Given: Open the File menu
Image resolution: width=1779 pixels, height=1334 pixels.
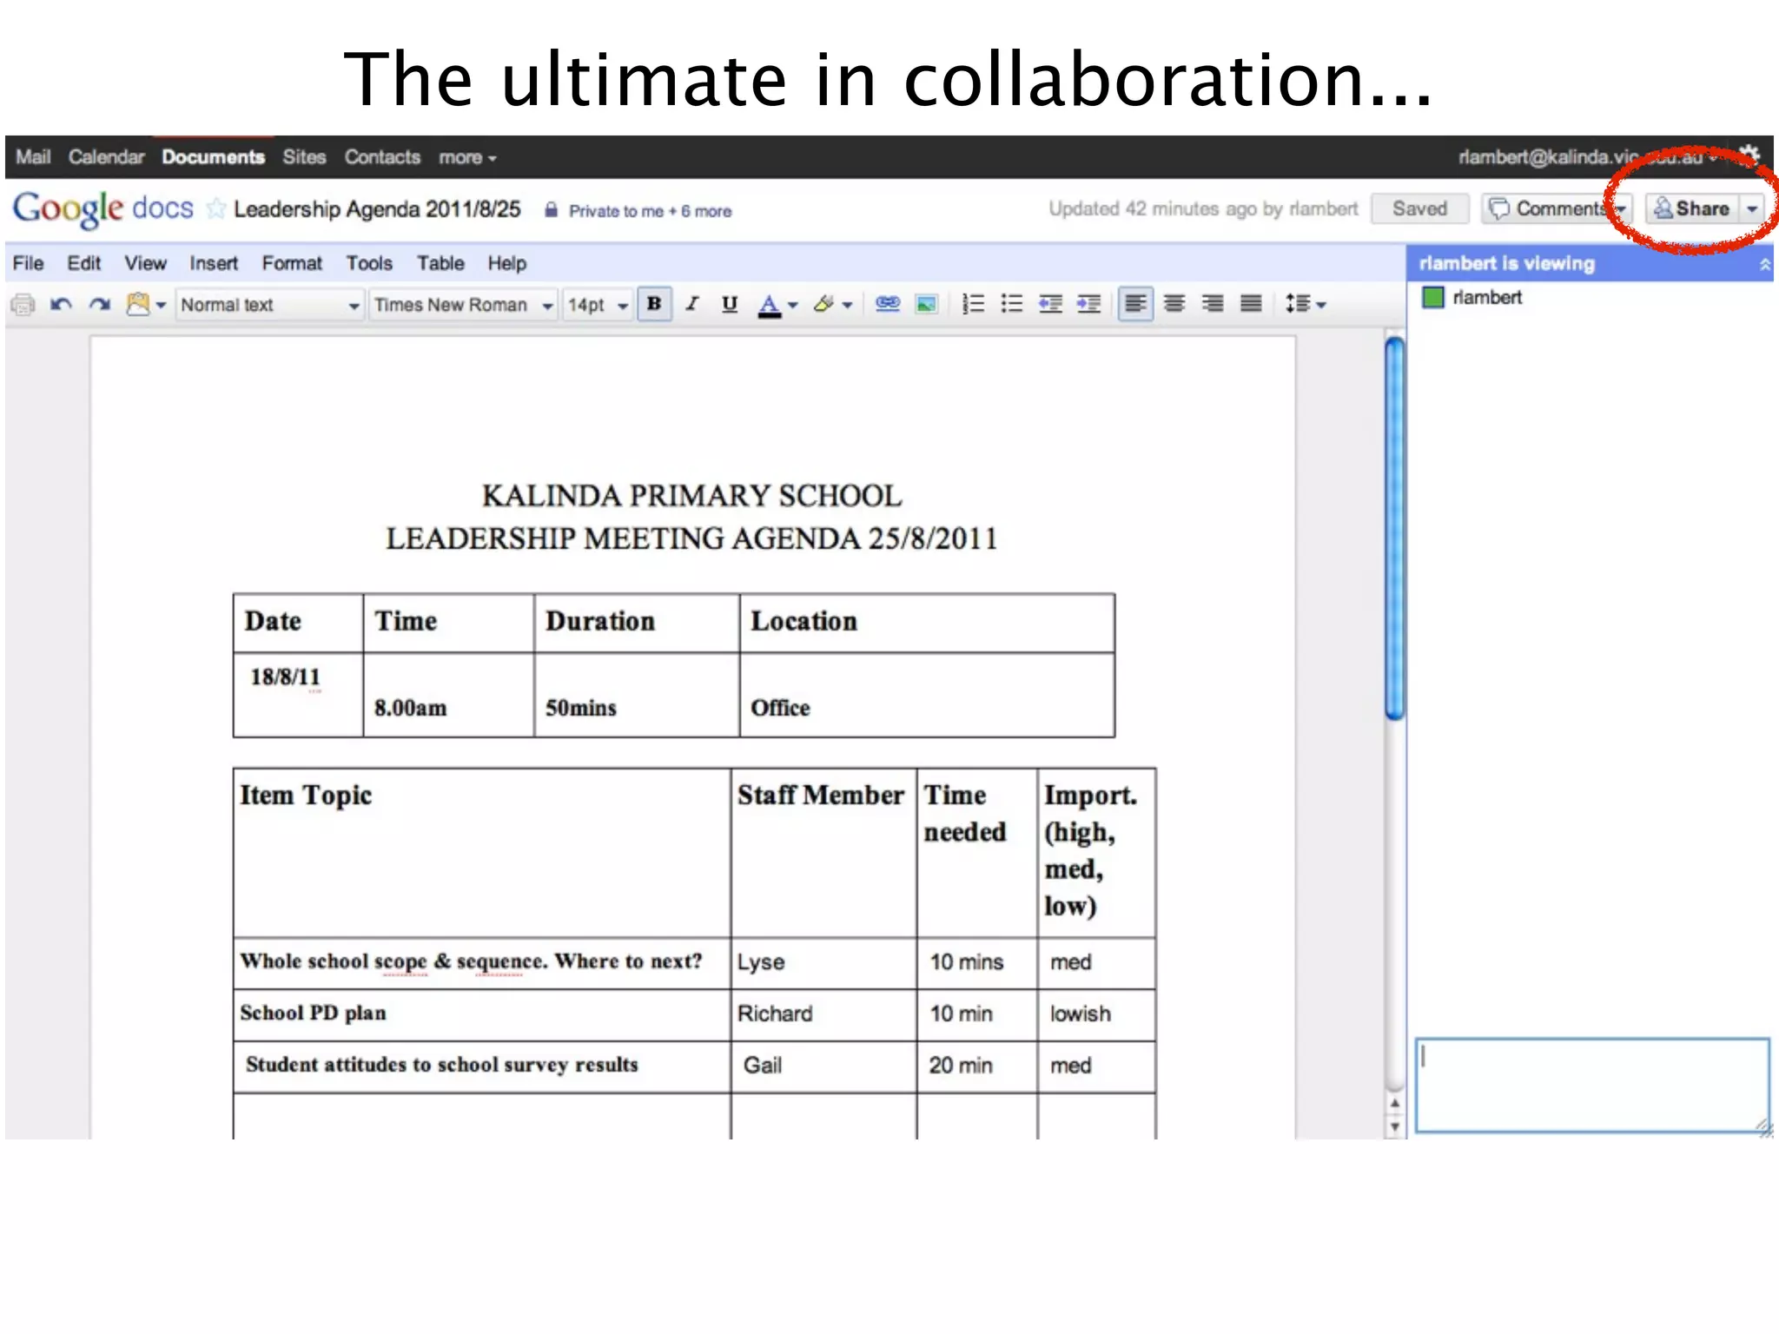Looking at the screenshot, I should tap(28, 263).
